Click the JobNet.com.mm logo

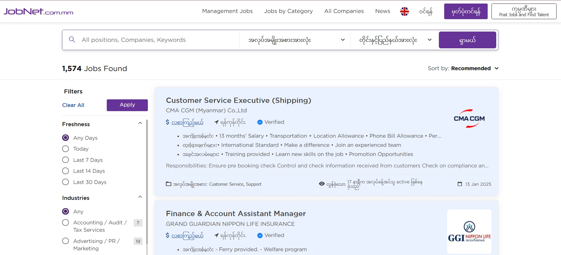click(x=38, y=11)
